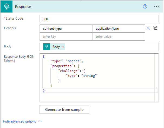164x128 pixels.
Task: Remove the Body dynamic content token
Action: [63, 47]
